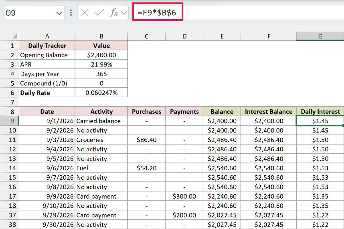Click the Cancel (X) formula icon
The image size is (344, 229).
(x=85, y=13)
